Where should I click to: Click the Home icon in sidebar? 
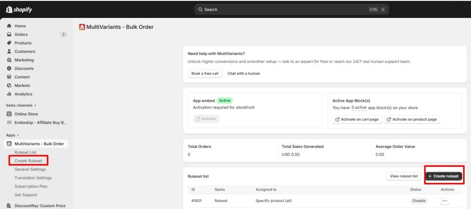pyautogui.click(x=9, y=26)
